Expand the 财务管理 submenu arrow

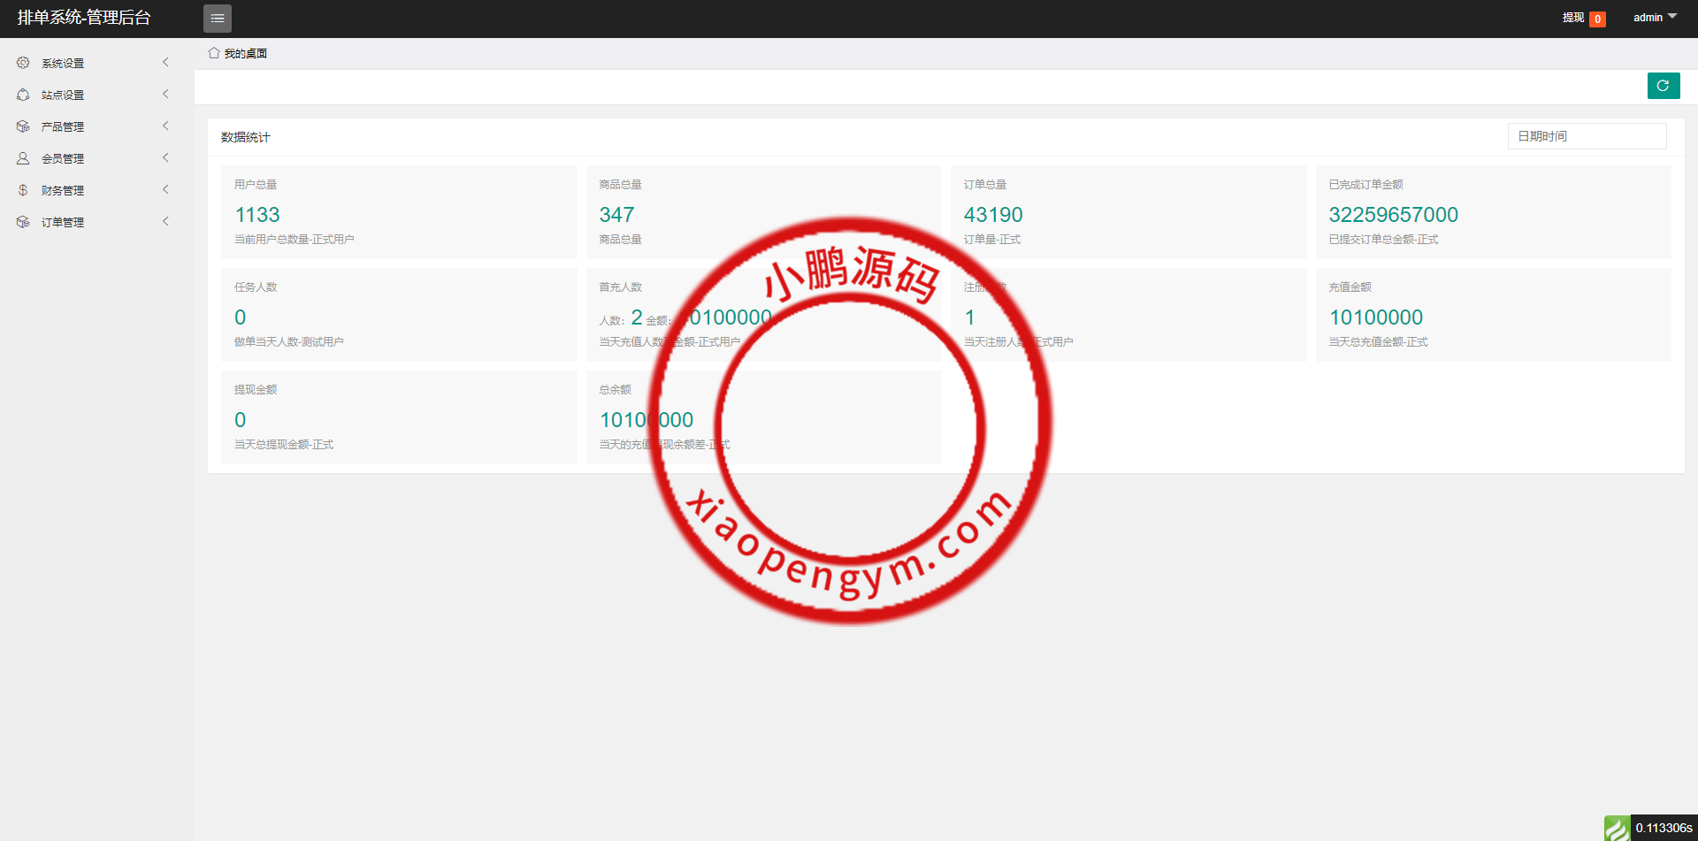165,190
